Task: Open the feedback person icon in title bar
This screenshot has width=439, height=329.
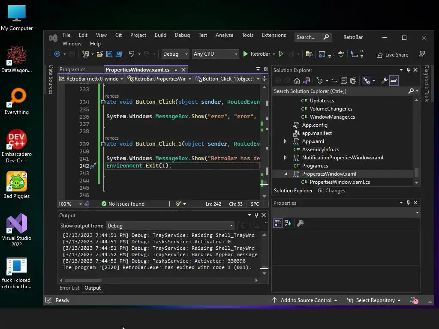Action: pos(422,54)
